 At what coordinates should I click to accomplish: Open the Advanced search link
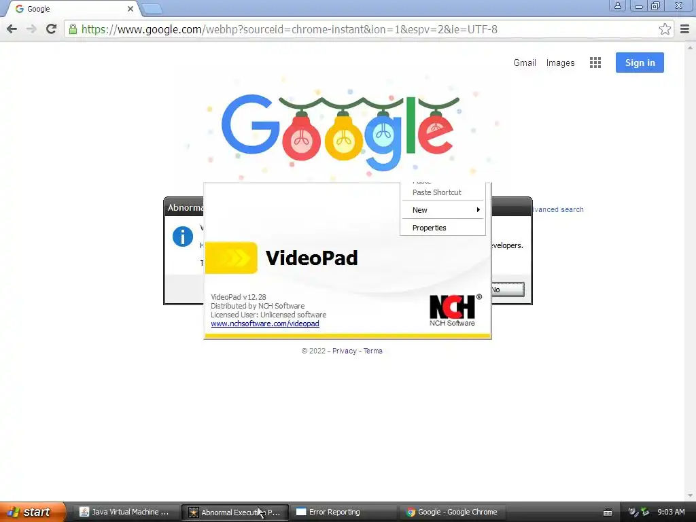tap(558, 209)
